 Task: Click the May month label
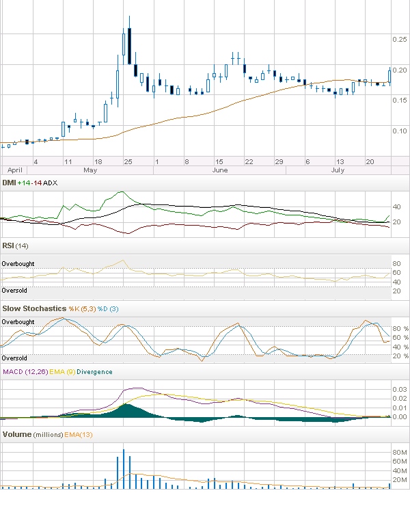pyautogui.click(x=90, y=170)
